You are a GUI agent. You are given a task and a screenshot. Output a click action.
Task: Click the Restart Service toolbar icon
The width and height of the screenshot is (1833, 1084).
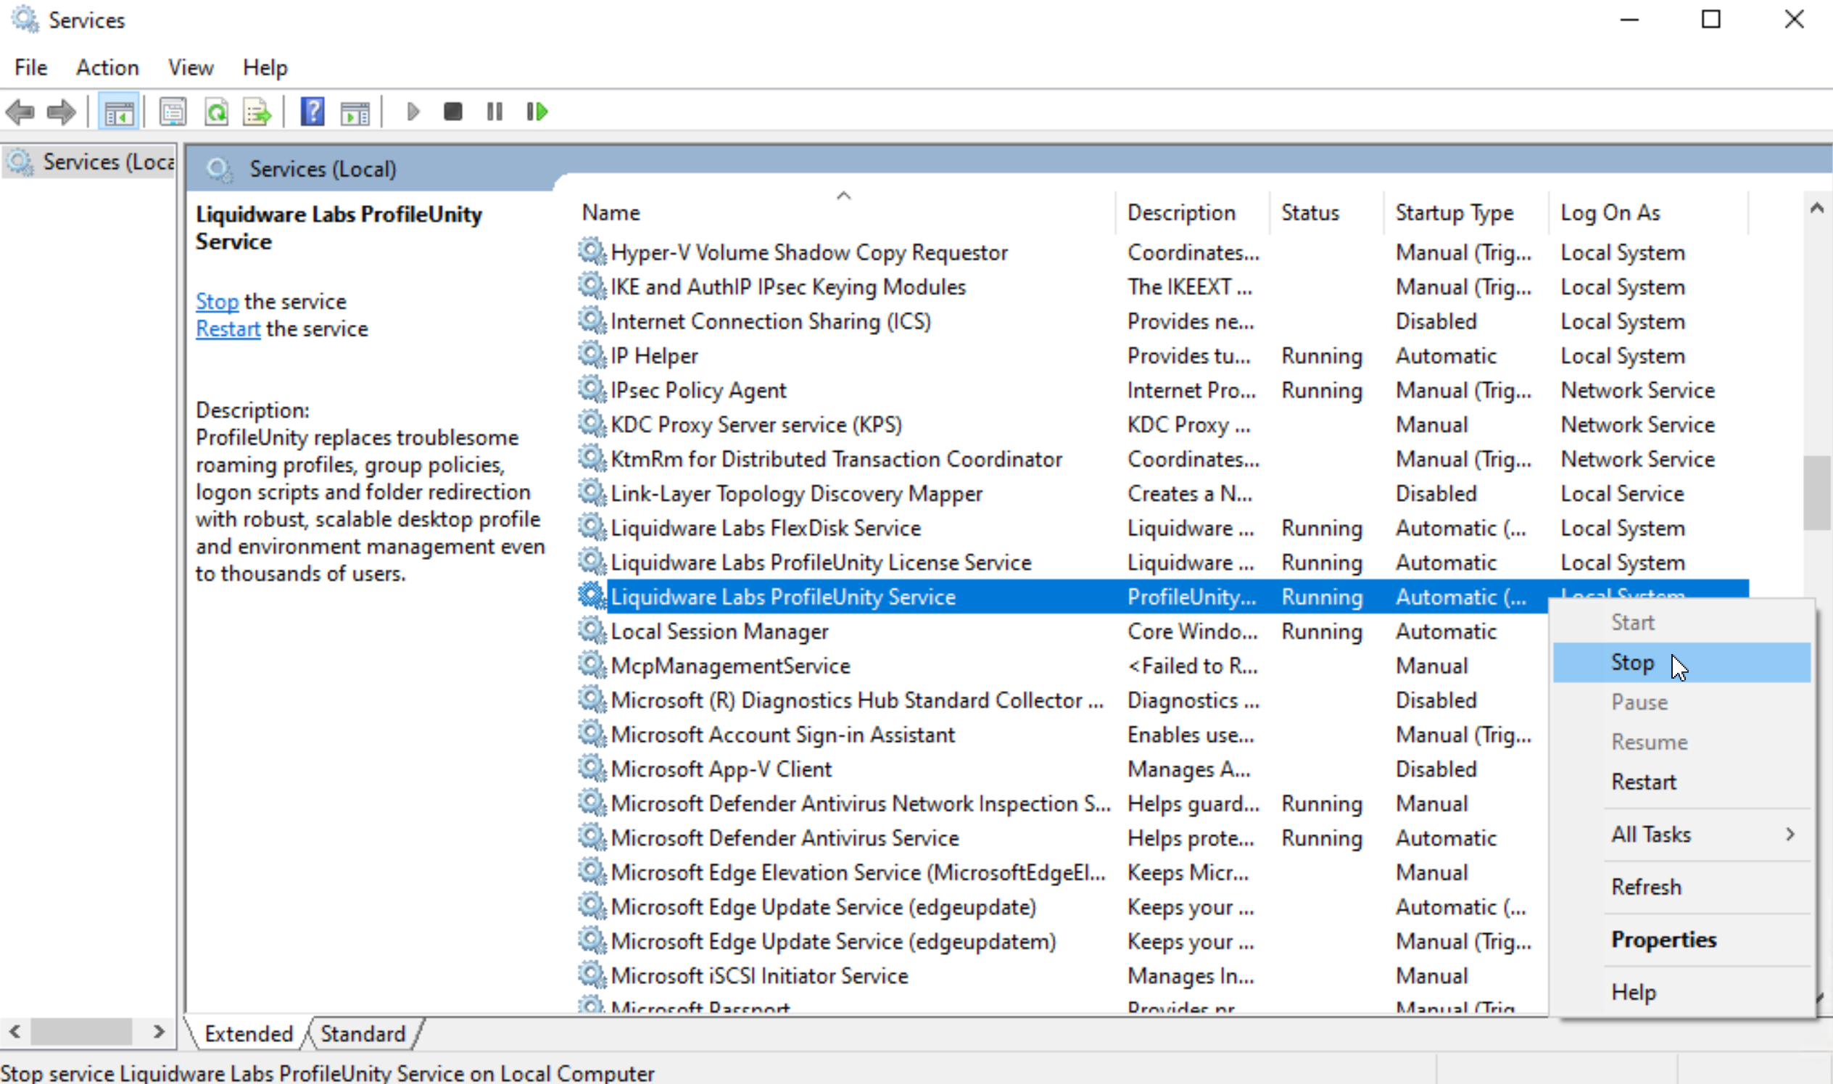tap(537, 112)
